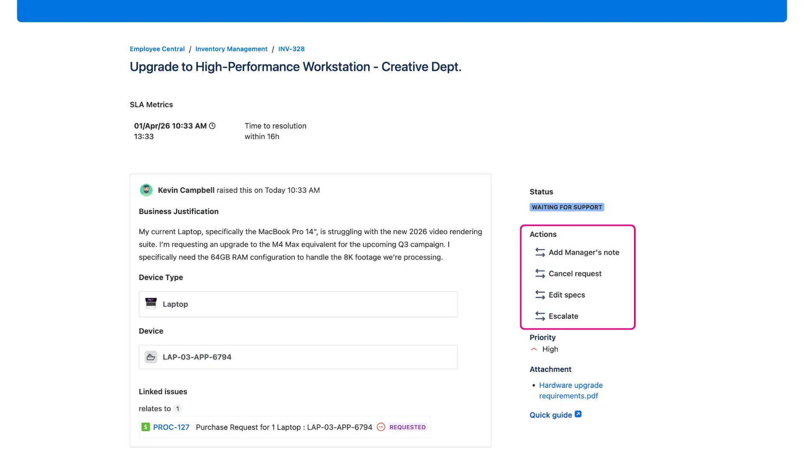Screen dimensions: 804x471
Task: Click the green dollar icon on PROC-127
Action: click(145, 427)
